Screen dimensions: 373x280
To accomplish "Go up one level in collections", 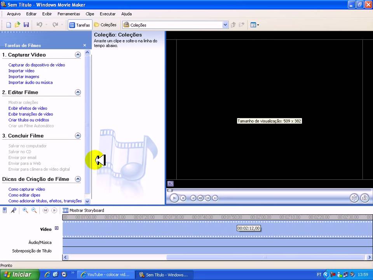I will [x=233, y=25].
